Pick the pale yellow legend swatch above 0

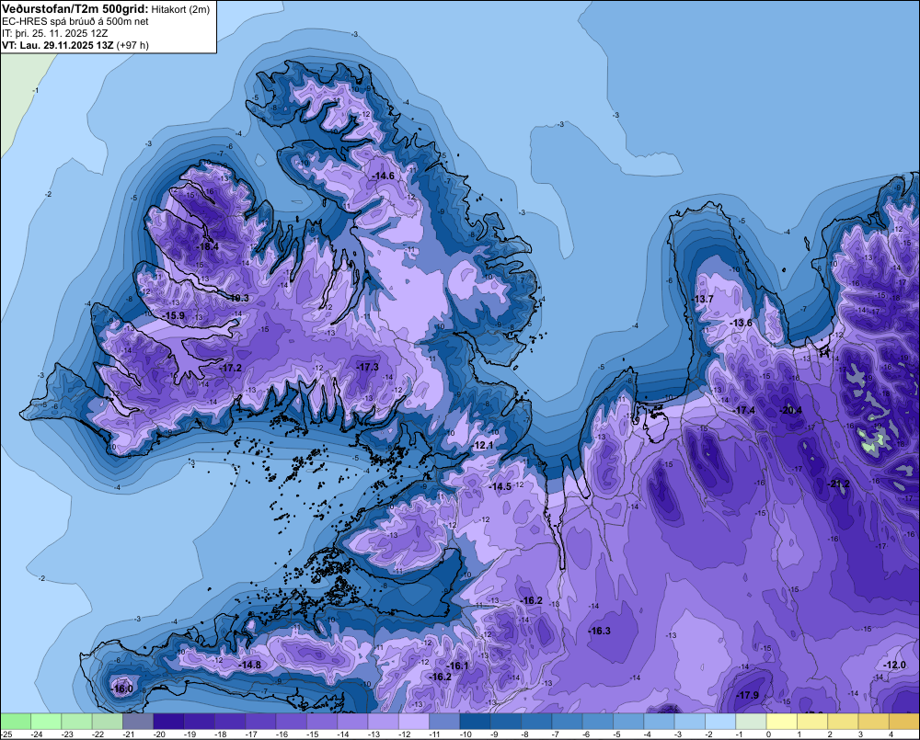tap(781, 721)
